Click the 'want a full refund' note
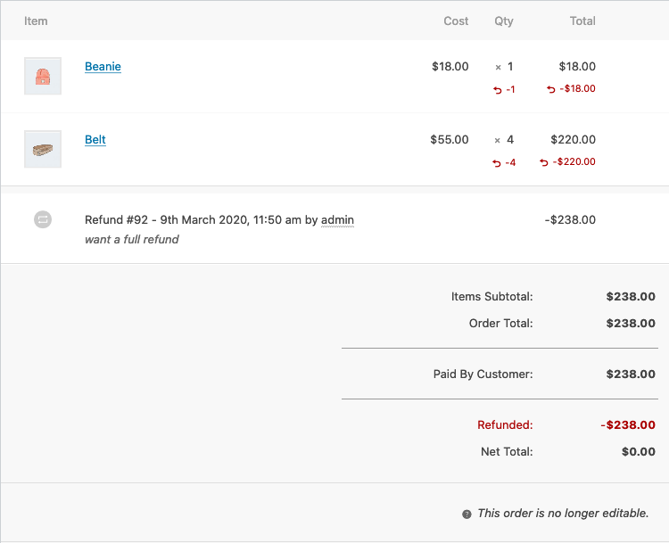This screenshot has width=669, height=543. pyautogui.click(x=132, y=239)
